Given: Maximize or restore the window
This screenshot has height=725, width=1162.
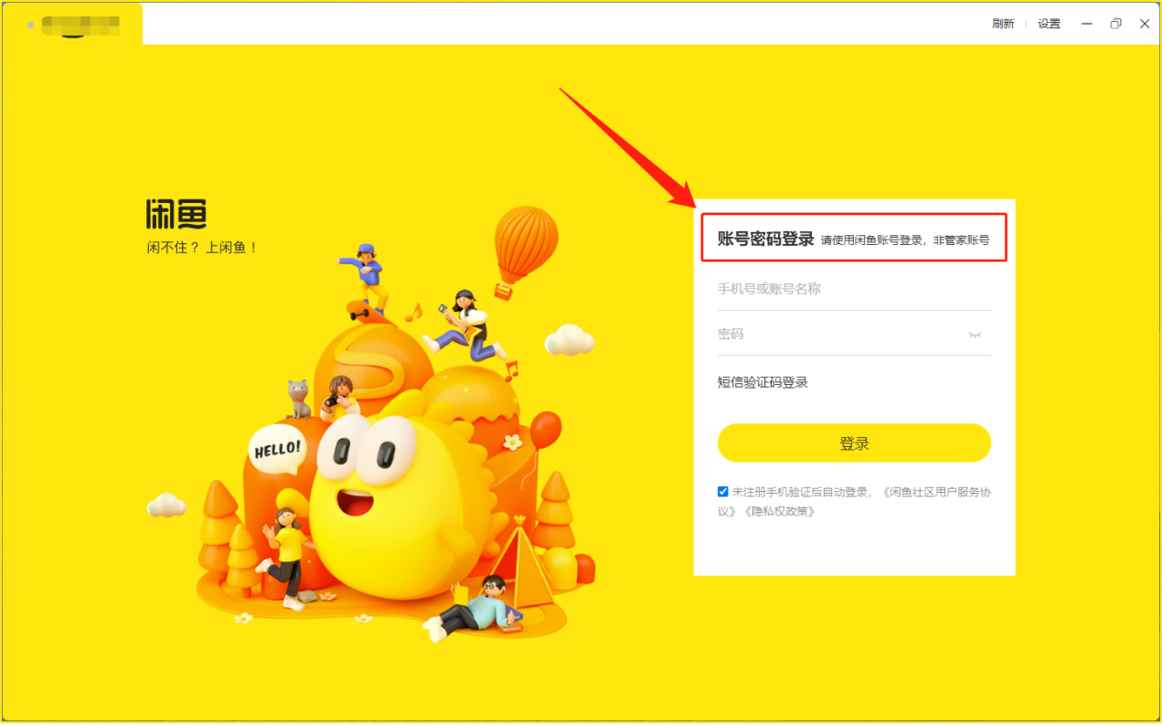Looking at the screenshot, I should [1115, 24].
